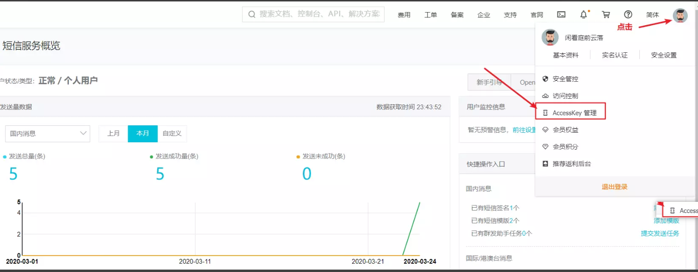Click the 2020-03-11 chart axis label
The width and height of the screenshot is (698, 272).
(x=195, y=261)
